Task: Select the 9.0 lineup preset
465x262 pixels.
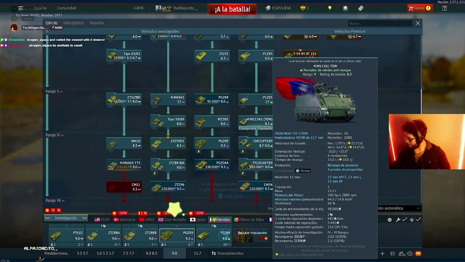Action: (174, 253)
